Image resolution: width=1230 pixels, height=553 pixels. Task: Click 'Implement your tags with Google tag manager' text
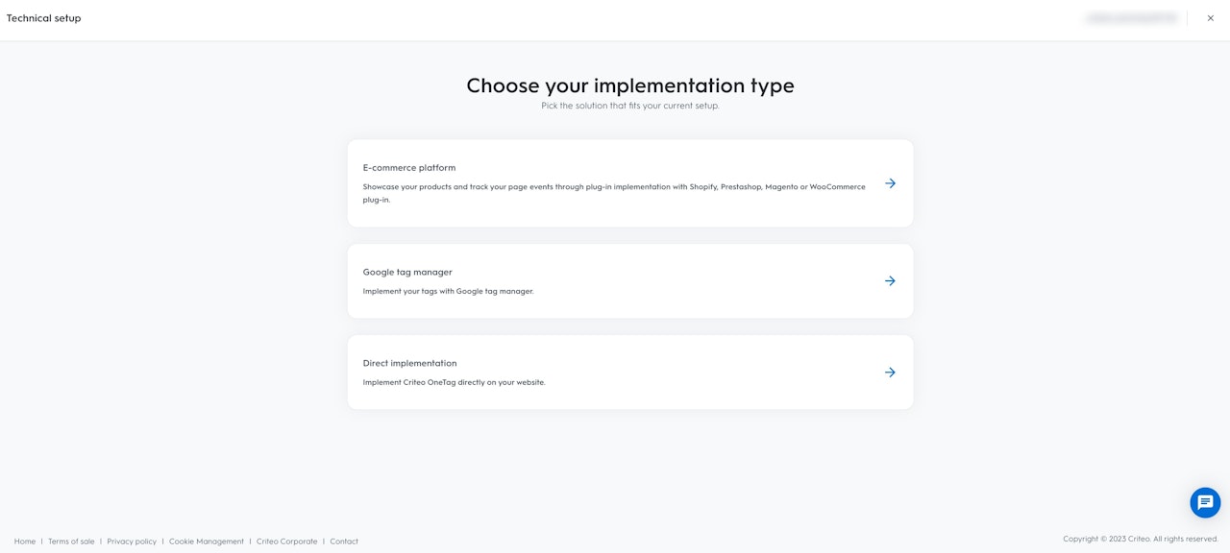click(448, 291)
